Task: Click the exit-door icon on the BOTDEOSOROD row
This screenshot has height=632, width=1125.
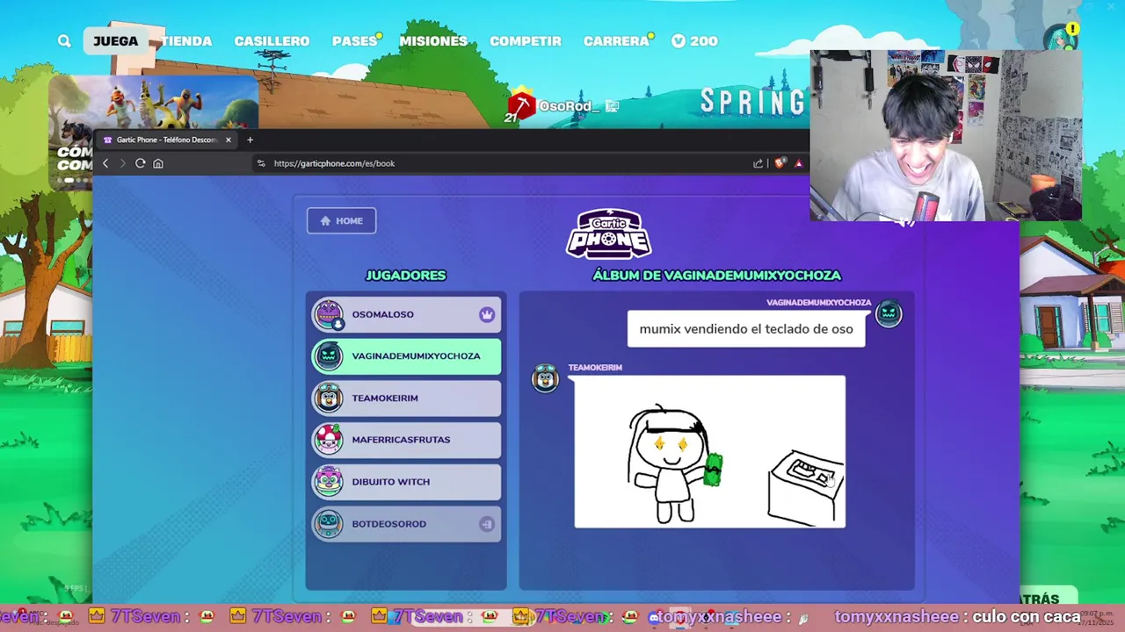Action: point(487,524)
